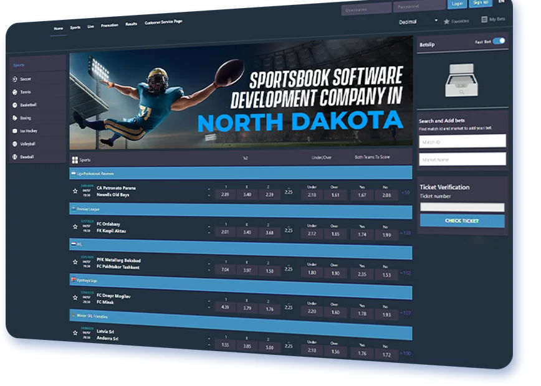Click the Liga Profesional Reserves flag icon
Image resolution: width=541 pixels, height=386 pixels.
coord(74,173)
